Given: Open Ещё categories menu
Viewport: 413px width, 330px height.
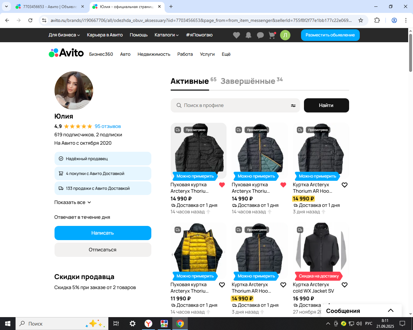Looking at the screenshot, I should point(226,54).
